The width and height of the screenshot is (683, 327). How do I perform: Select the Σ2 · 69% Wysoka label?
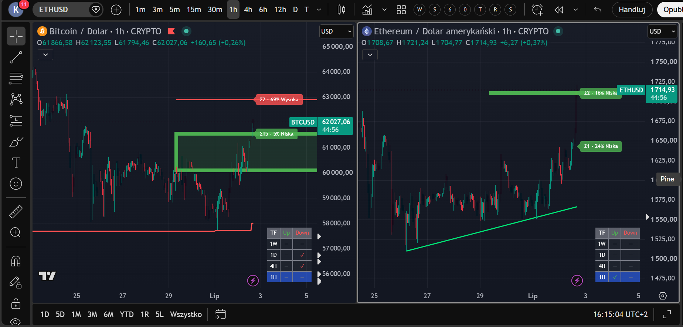tap(279, 99)
